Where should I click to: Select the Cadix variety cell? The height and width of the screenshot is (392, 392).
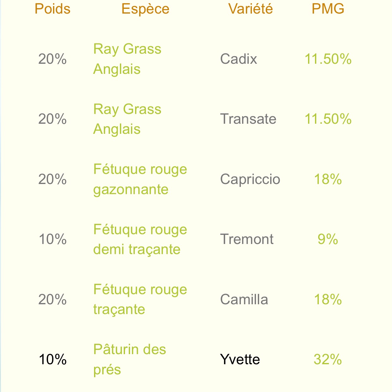pos(239,59)
